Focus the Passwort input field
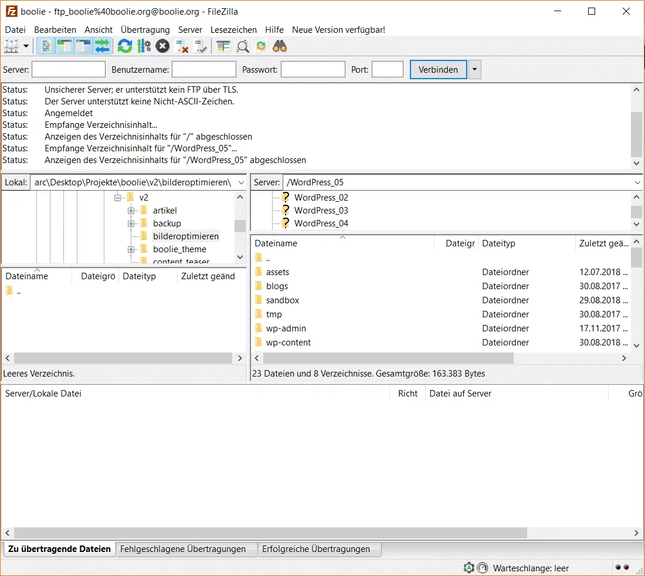This screenshot has width=645, height=576. click(x=313, y=69)
